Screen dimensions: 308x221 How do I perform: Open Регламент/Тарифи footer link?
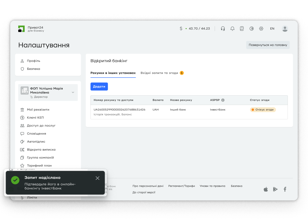pos(181,186)
